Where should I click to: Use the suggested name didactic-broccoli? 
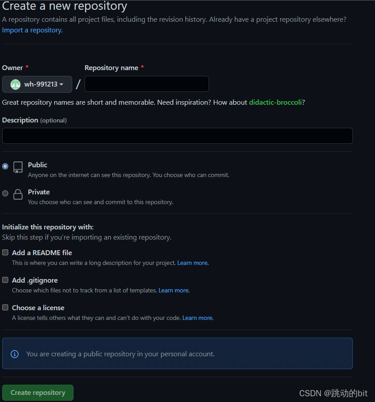point(275,102)
